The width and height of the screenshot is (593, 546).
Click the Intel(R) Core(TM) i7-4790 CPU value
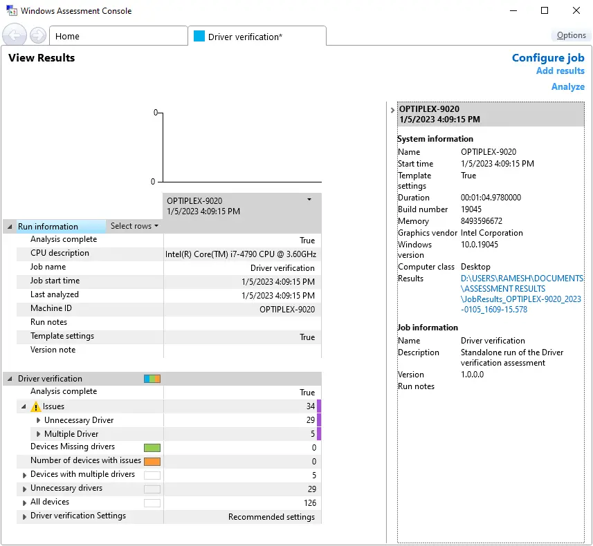pos(241,254)
